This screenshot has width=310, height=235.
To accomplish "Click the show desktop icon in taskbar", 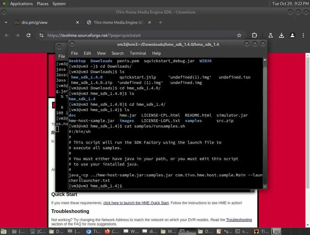I will tap(4, 231).
